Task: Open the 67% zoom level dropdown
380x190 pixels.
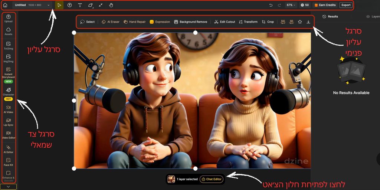Action: [x=291, y=5]
